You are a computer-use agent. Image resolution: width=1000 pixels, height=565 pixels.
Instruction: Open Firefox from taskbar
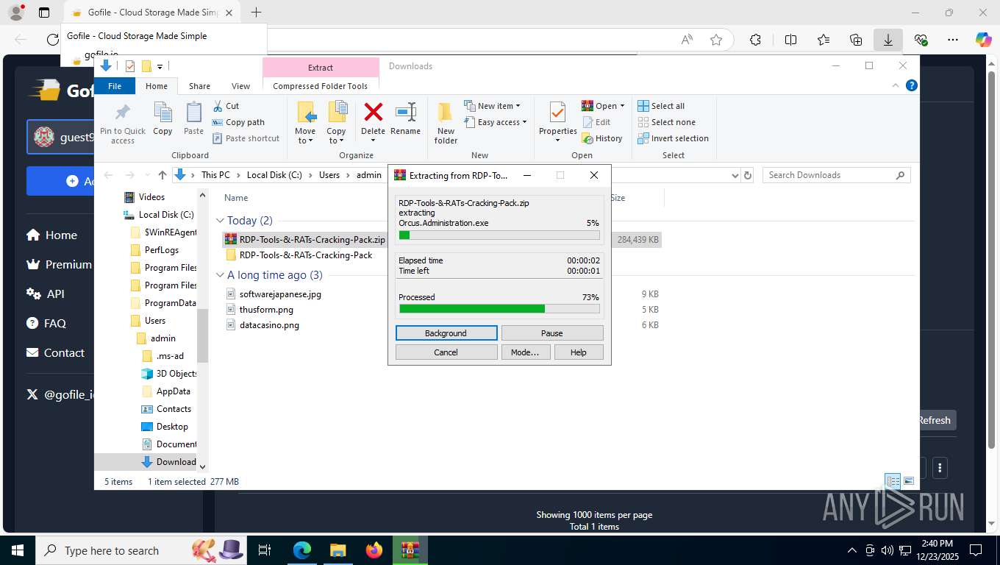click(x=374, y=550)
